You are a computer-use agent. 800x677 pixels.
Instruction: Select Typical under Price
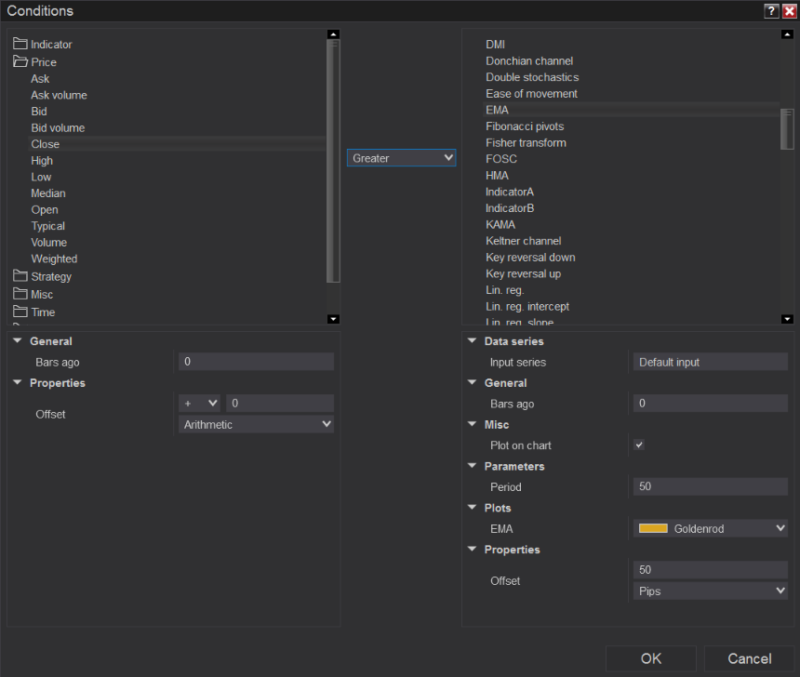point(48,225)
